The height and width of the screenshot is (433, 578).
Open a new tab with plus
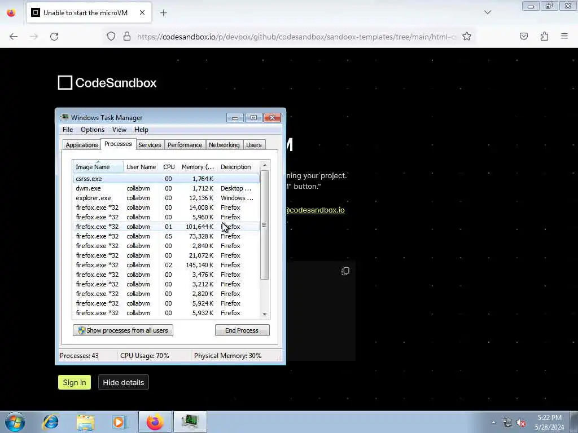(x=163, y=13)
